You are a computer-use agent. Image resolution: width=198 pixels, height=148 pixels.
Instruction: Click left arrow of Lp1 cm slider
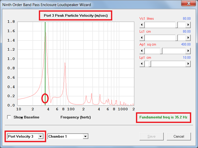142,64
